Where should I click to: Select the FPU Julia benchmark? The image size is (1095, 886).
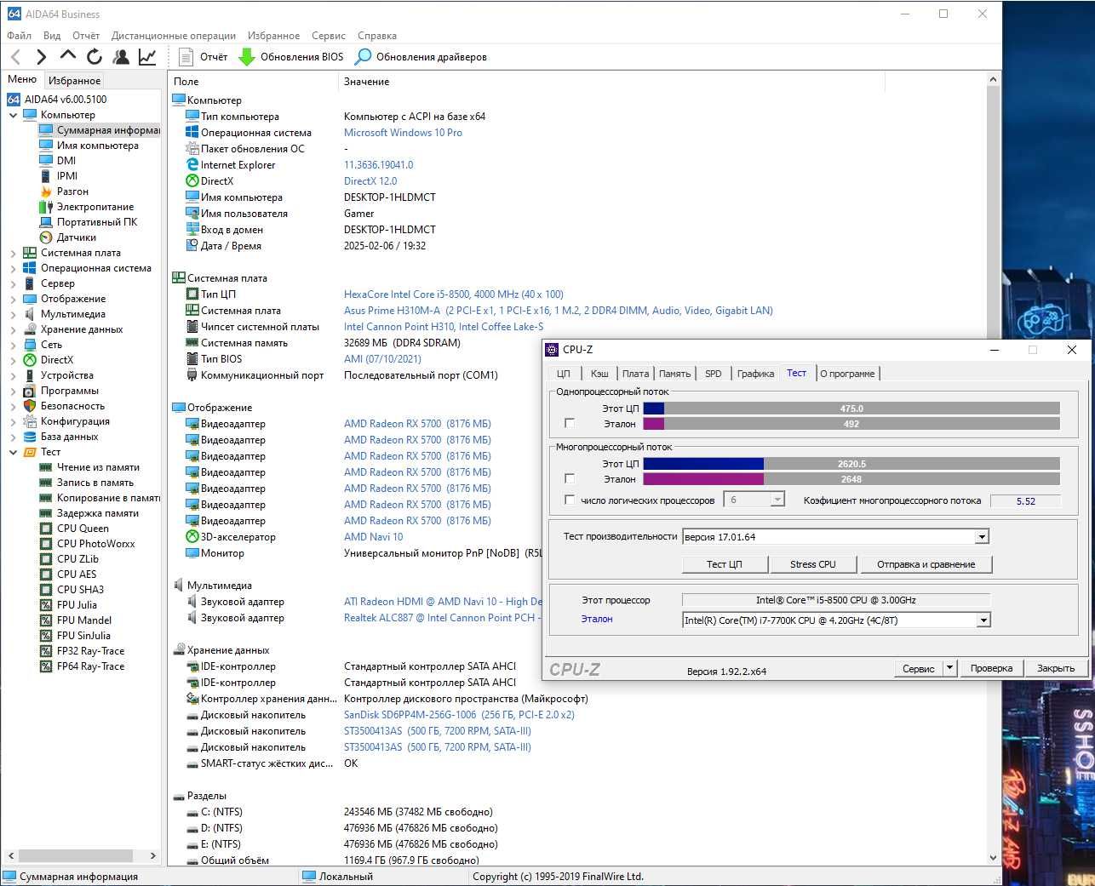pos(77,605)
